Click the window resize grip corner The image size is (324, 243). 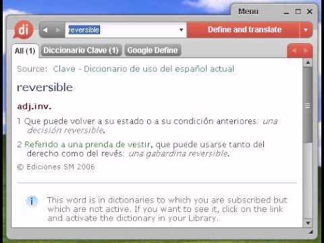(x=310, y=232)
